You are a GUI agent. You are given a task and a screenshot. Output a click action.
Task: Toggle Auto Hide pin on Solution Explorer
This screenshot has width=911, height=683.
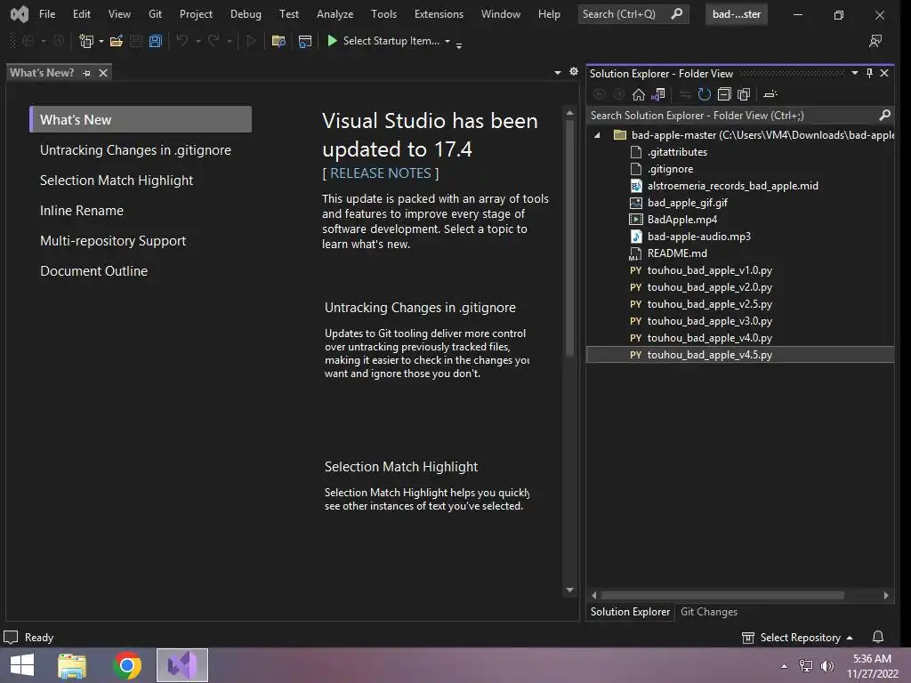[869, 73]
